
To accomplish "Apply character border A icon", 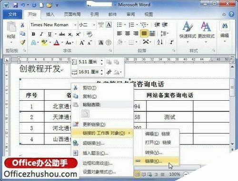I will point(109,25).
